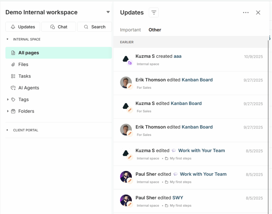272x214 pixels.
Task: Collapse the Internal Space section
Action: pyautogui.click(x=7, y=39)
